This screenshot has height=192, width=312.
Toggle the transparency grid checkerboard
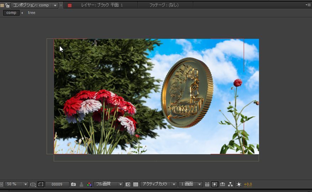click(136, 184)
